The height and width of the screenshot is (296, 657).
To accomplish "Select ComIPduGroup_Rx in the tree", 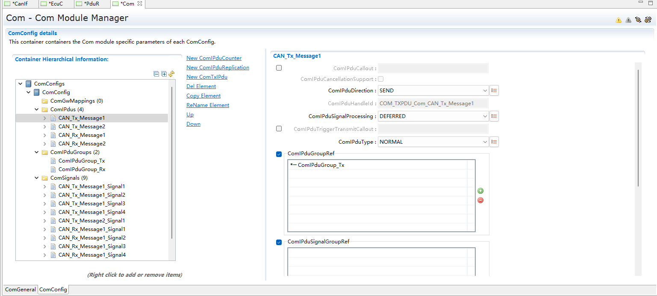I will tap(82, 169).
